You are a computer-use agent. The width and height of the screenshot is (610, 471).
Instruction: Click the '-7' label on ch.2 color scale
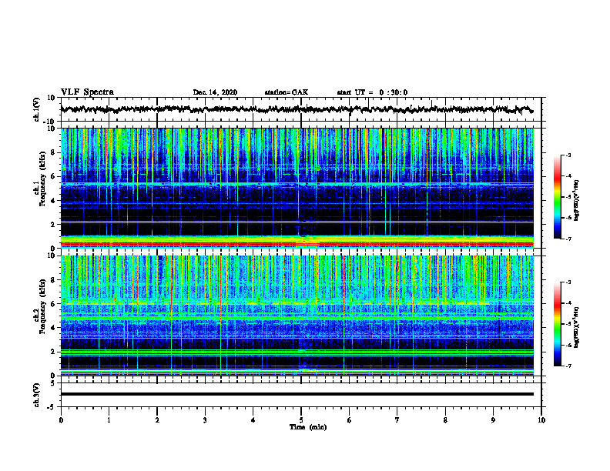pos(568,366)
